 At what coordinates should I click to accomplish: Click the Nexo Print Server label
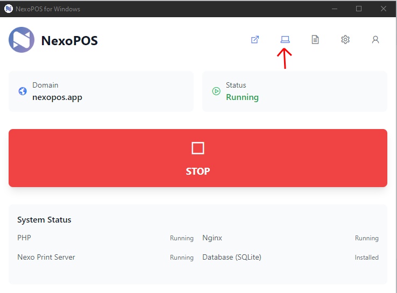[x=46, y=257]
